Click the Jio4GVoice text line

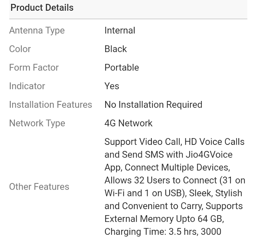(168, 154)
